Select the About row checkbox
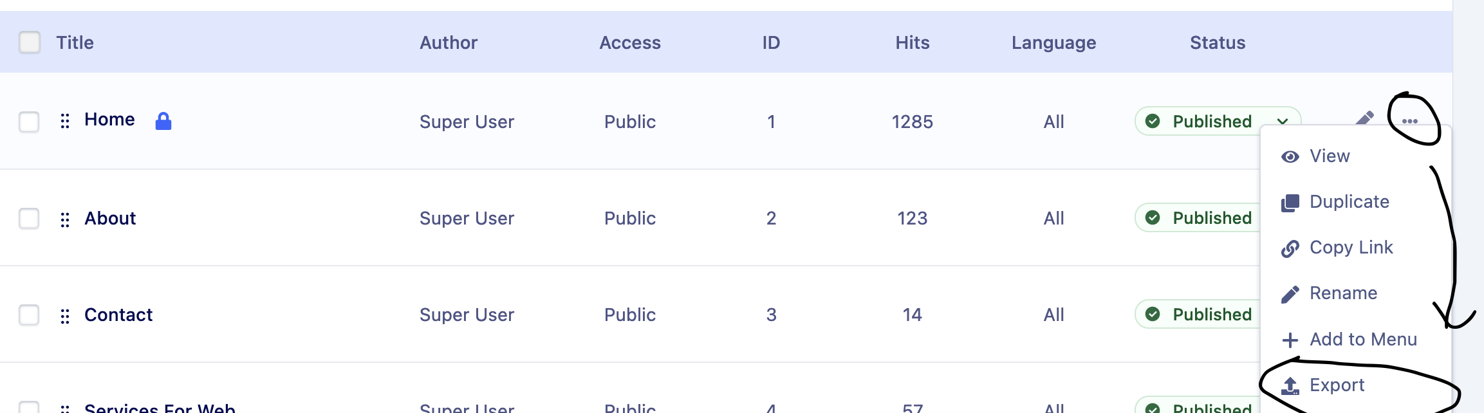This screenshot has height=413, width=1484. click(x=30, y=218)
